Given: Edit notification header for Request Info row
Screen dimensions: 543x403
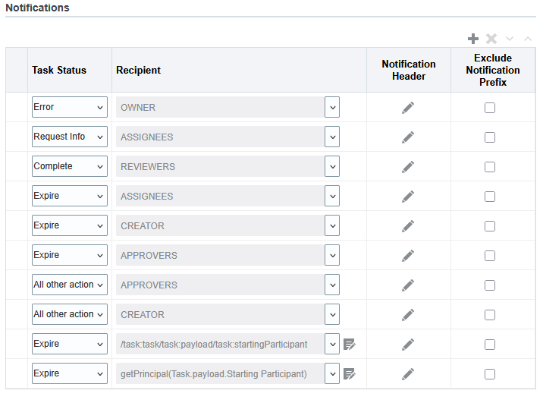Looking at the screenshot, I should (x=408, y=137).
